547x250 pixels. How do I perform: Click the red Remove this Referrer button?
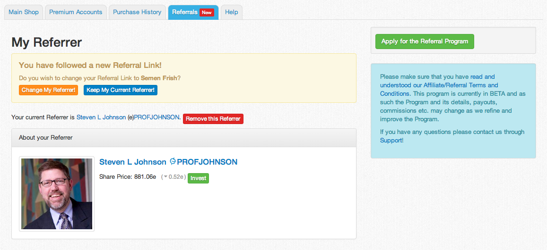(x=213, y=119)
